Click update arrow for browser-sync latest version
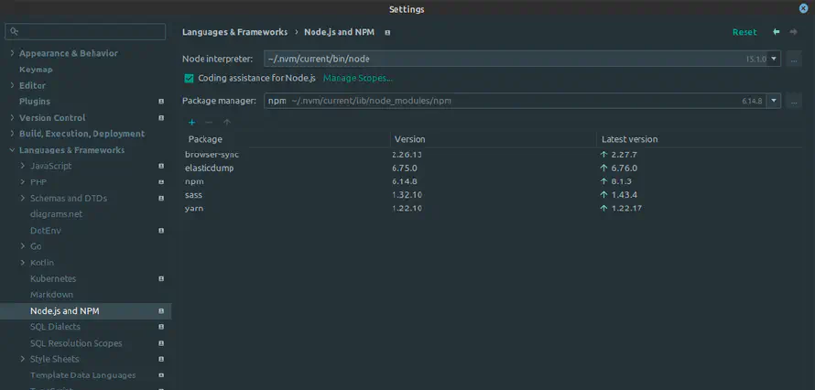This screenshot has height=390, width=815. [603, 154]
